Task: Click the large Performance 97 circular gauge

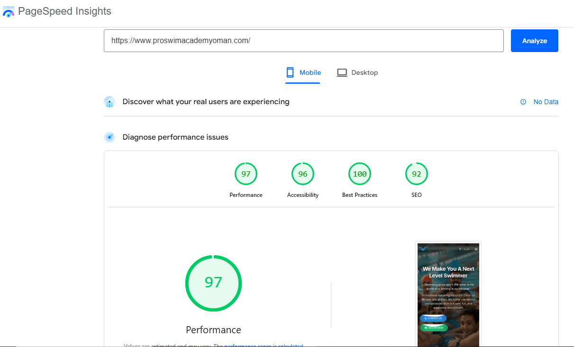Action: (213, 283)
